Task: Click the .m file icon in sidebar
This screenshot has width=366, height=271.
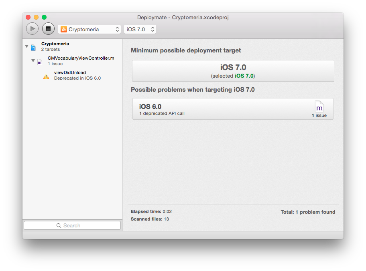Action: pos(40,62)
